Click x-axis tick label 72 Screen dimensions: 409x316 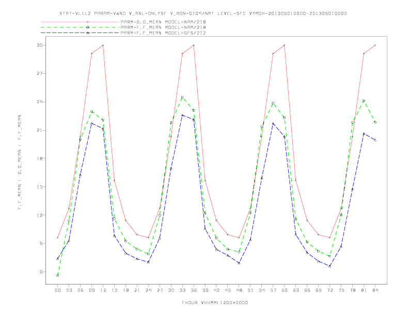point(330,290)
